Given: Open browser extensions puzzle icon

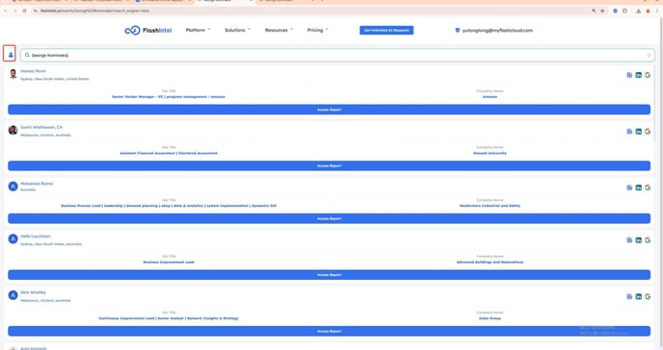Looking at the screenshot, I should pos(624,11).
